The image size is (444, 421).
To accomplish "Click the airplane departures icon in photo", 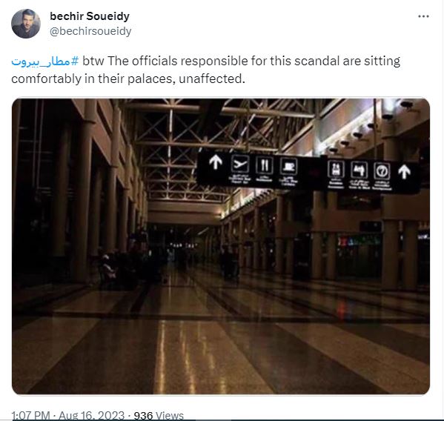I will 240,164.
